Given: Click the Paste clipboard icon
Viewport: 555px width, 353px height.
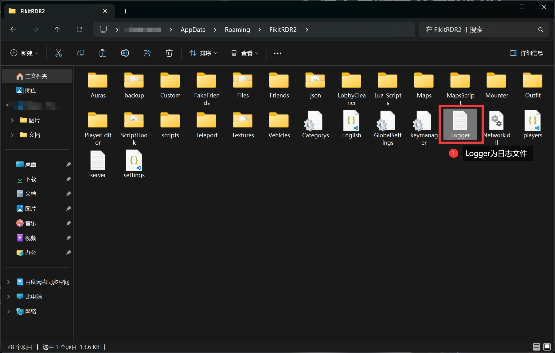Looking at the screenshot, I should (x=103, y=53).
